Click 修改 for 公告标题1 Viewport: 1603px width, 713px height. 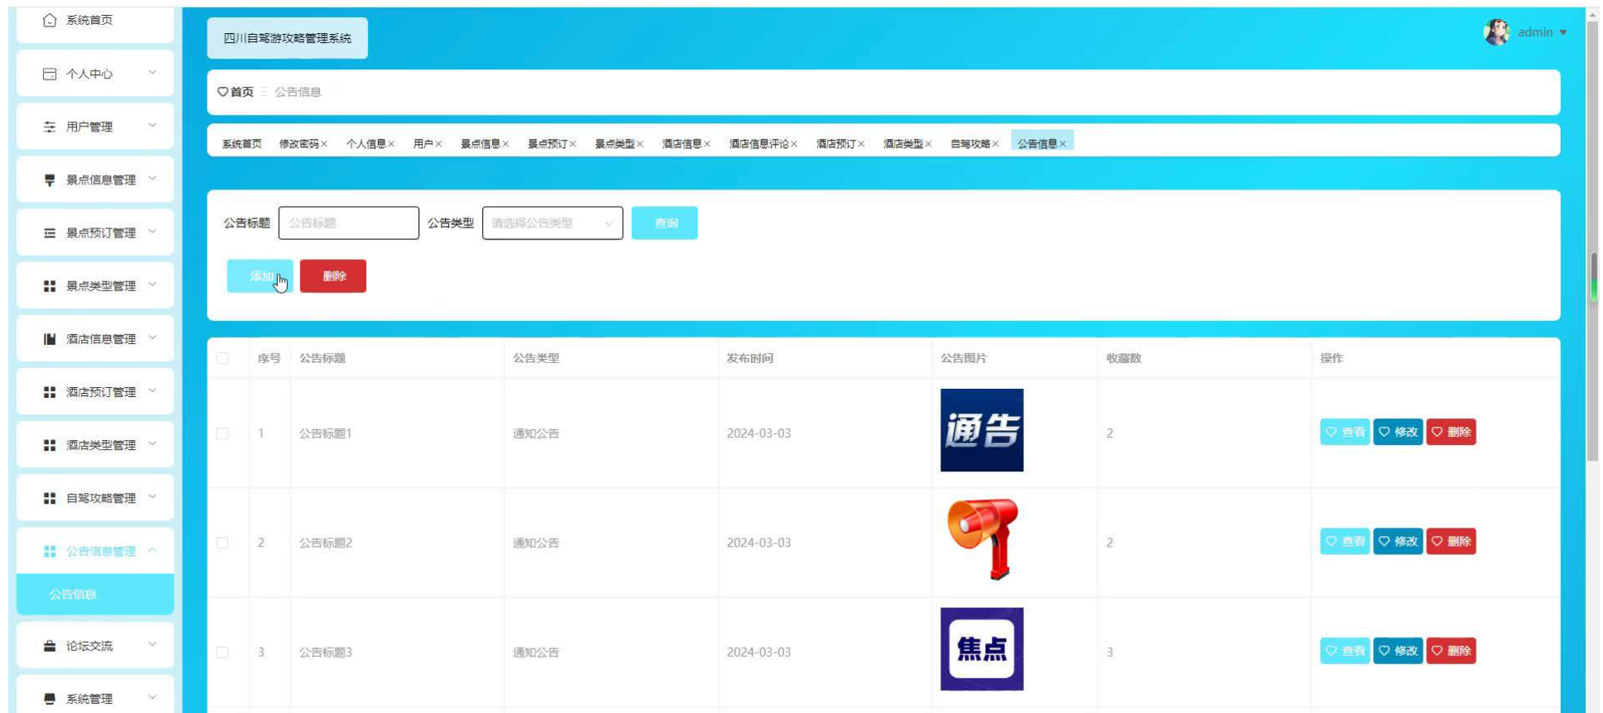(x=1398, y=432)
